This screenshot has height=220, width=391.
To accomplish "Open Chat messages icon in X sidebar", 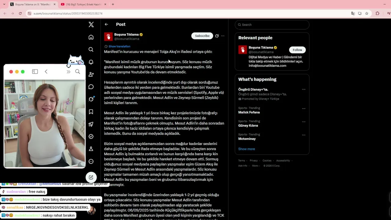I will tap(91, 87).
